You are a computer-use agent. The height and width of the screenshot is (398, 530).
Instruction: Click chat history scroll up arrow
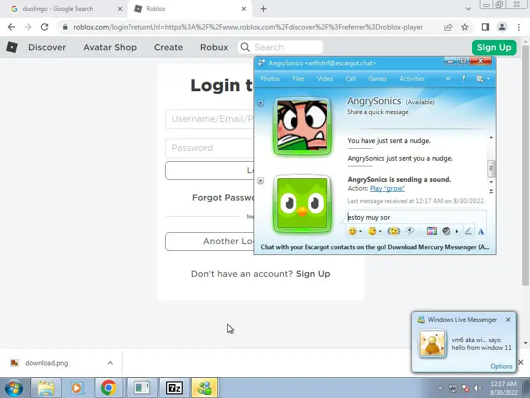coord(491,137)
